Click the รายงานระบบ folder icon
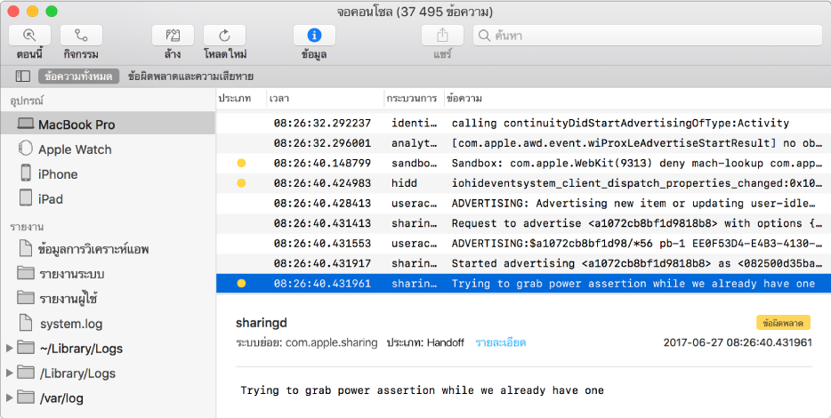The width and height of the screenshot is (831, 418). click(x=26, y=272)
